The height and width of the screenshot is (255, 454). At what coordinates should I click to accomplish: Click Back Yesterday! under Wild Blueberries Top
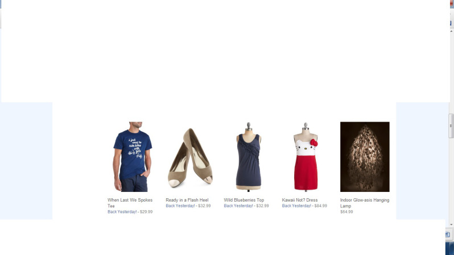[x=238, y=206]
